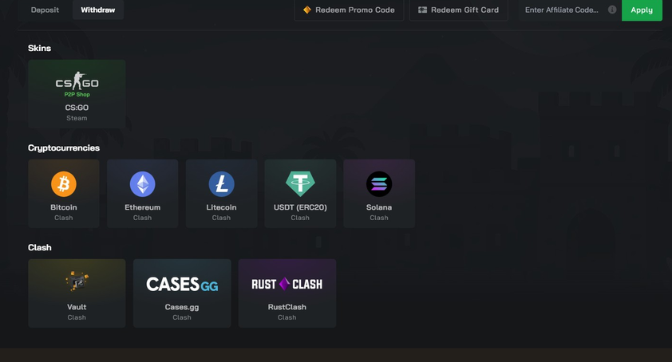Click the Cases.gg label text

click(182, 307)
